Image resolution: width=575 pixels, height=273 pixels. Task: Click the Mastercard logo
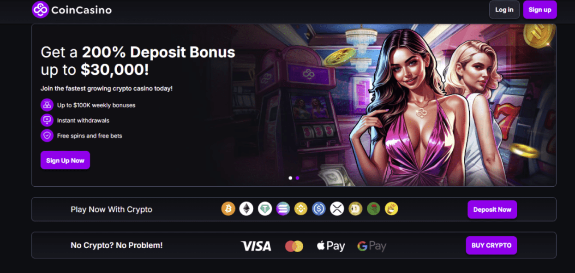click(294, 246)
